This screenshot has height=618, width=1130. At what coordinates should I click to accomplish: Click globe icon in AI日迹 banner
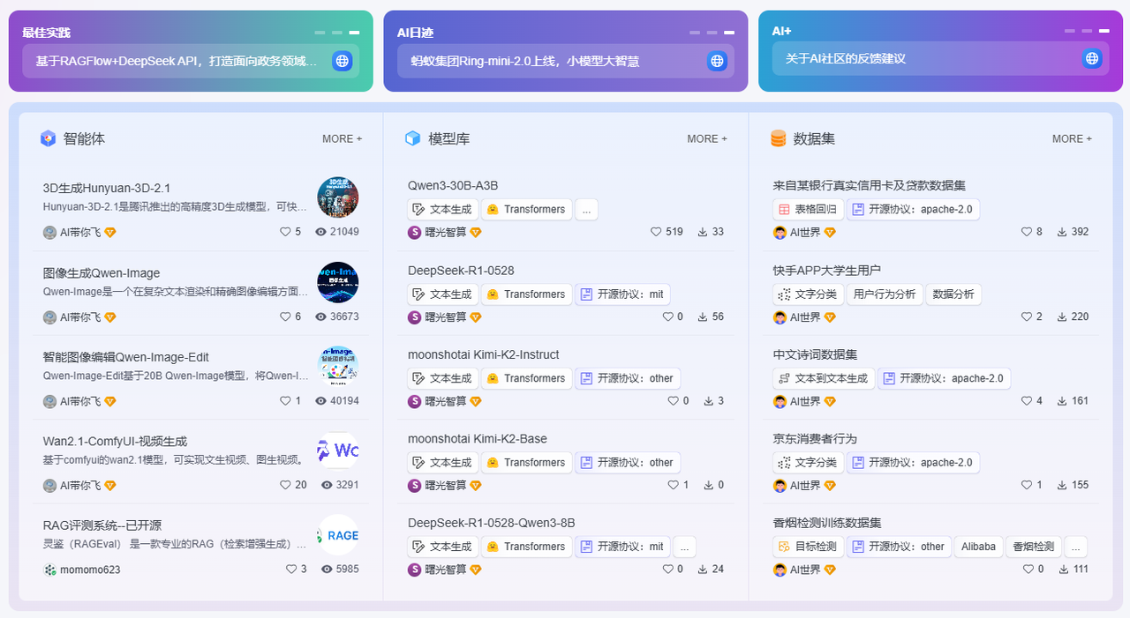717,61
